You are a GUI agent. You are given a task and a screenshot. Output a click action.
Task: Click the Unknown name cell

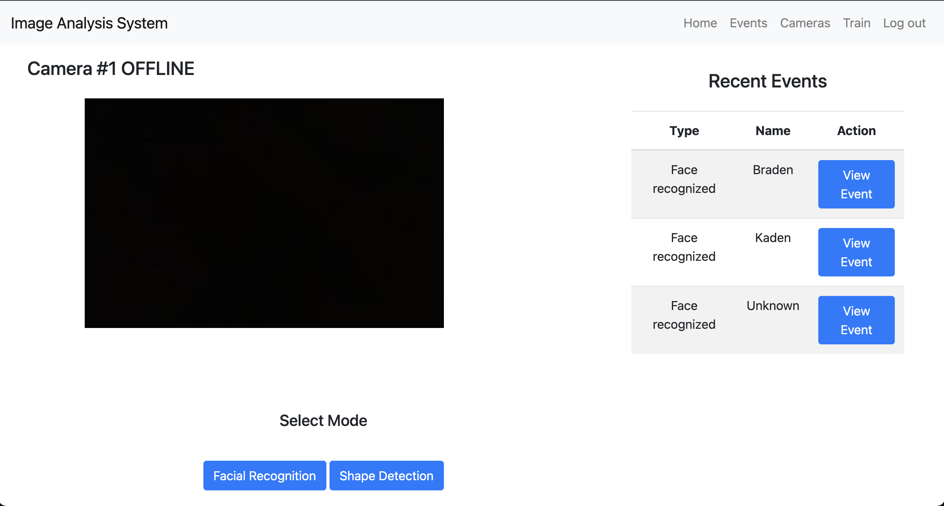(x=773, y=306)
